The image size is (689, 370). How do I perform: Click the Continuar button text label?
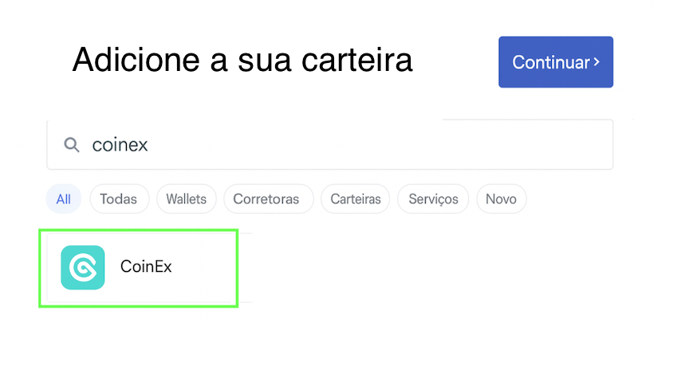551,62
